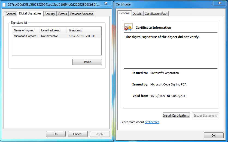Click the Hebrew timestamp cell with 27
The width and height of the screenshot is (228, 142).
pos(83,36)
